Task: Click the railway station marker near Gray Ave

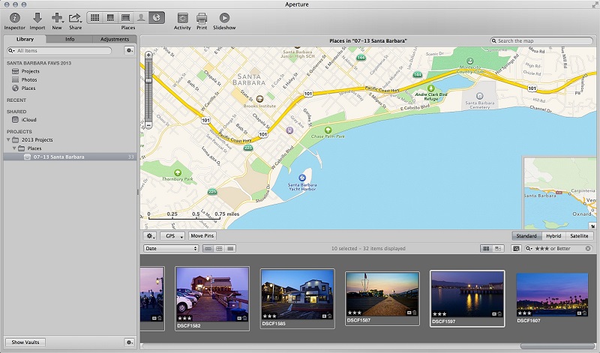Action: click(289, 130)
